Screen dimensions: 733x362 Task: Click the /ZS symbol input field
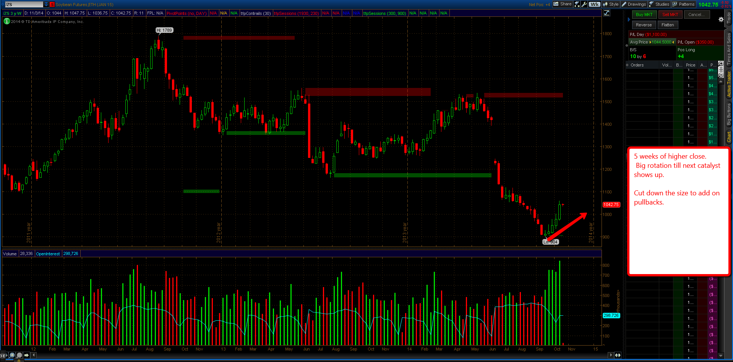(x=24, y=5)
